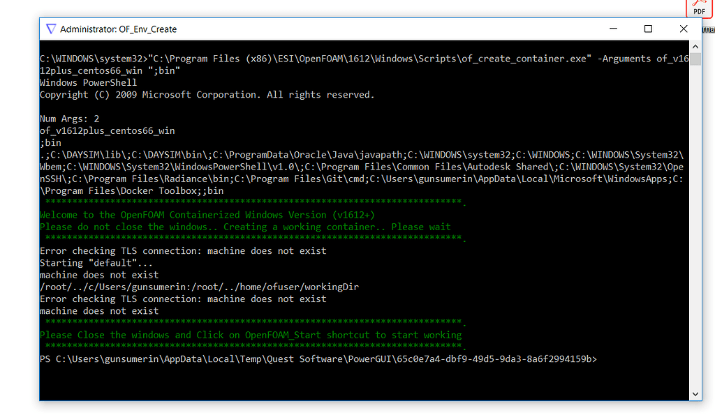Minimize the OF_Env_Create console window
This screenshot has width=715, height=415.
click(x=612, y=29)
